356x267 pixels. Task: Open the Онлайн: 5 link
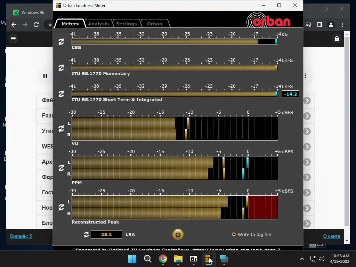(21, 236)
